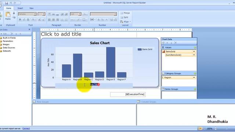This screenshot has width=235, height=132.
Task: Click the numbered list icon
Action: (66, 19)
